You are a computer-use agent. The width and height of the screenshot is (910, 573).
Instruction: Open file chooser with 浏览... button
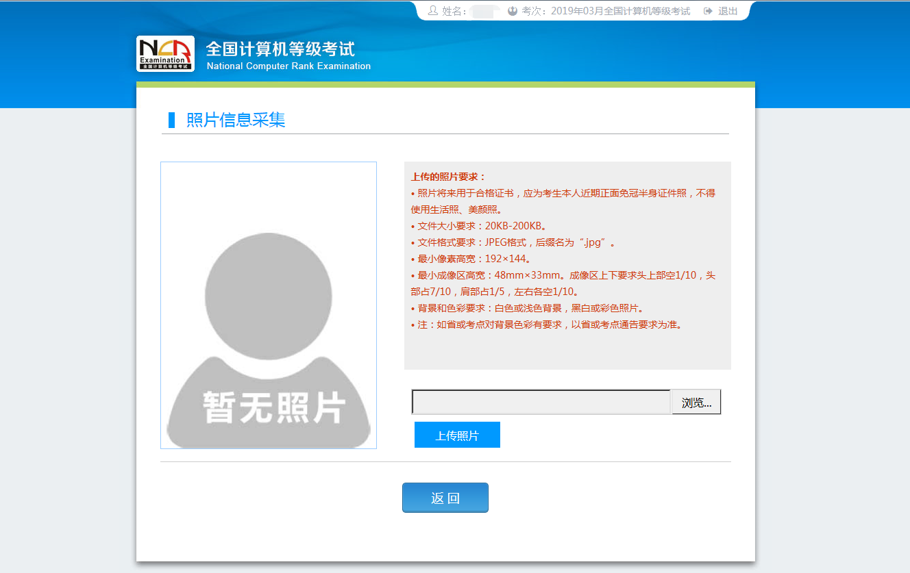click(x=696, y=402)
